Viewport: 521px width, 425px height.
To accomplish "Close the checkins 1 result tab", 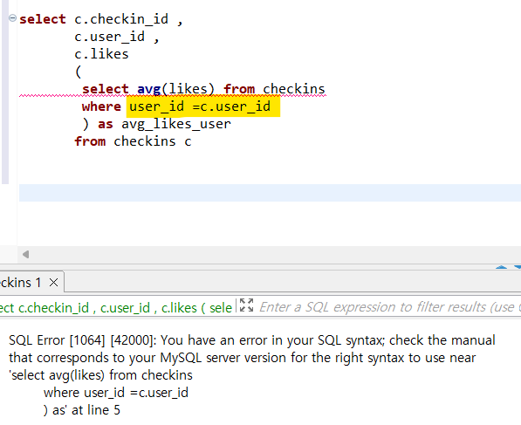I will pyautogui.click(x=53, y=283).
